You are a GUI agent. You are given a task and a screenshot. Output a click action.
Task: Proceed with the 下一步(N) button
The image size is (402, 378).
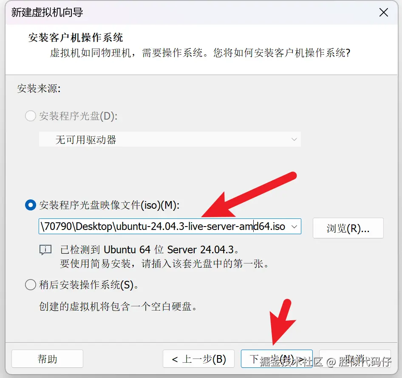[277, 359]
